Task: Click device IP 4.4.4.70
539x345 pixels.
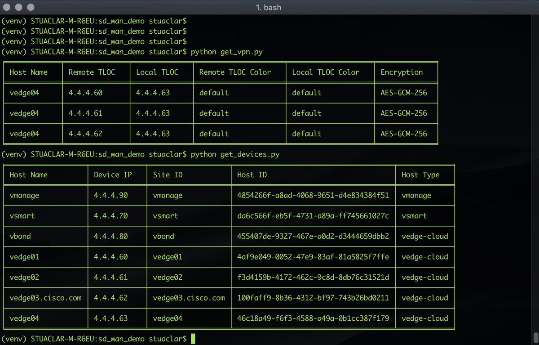Action: point(110,215)
